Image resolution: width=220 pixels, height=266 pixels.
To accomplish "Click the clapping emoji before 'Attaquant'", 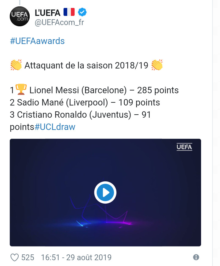I will point(16,65).
